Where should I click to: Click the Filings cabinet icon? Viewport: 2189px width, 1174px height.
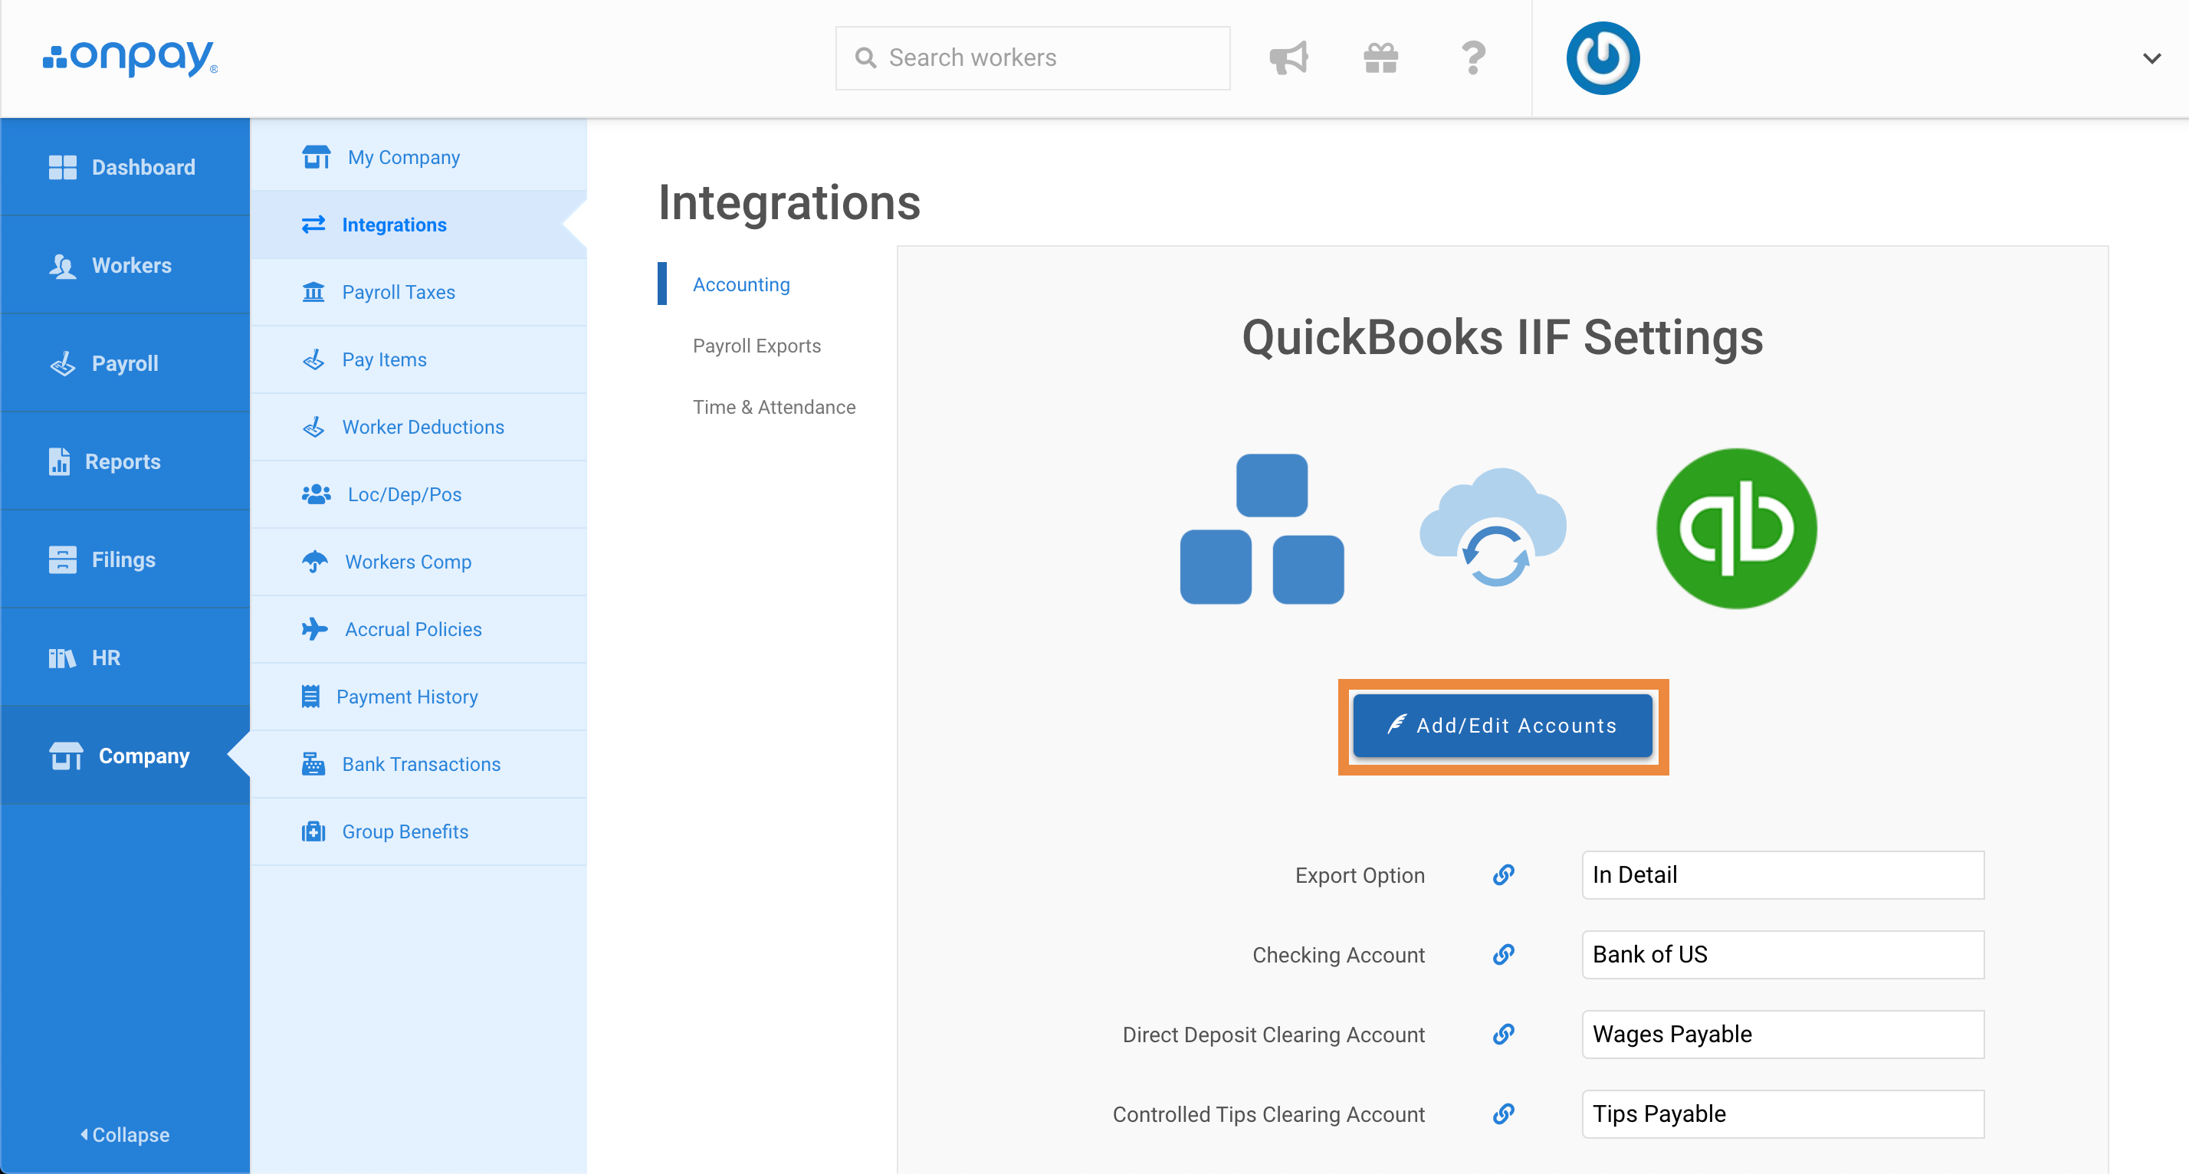(x=62, y=560)
